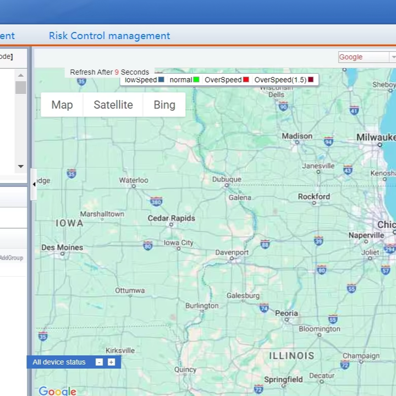Expand the All device status panel
Screen dimensions: 396x396
click(111, 362)
